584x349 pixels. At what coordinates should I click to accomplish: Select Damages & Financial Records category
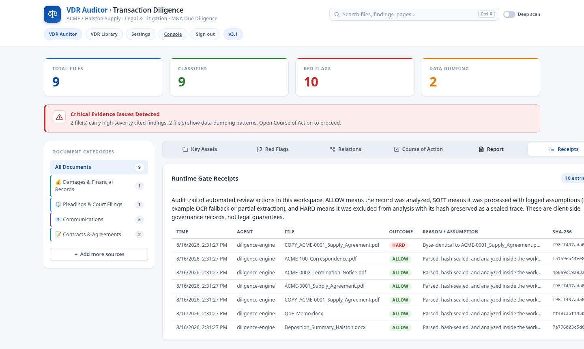point(99,186)
